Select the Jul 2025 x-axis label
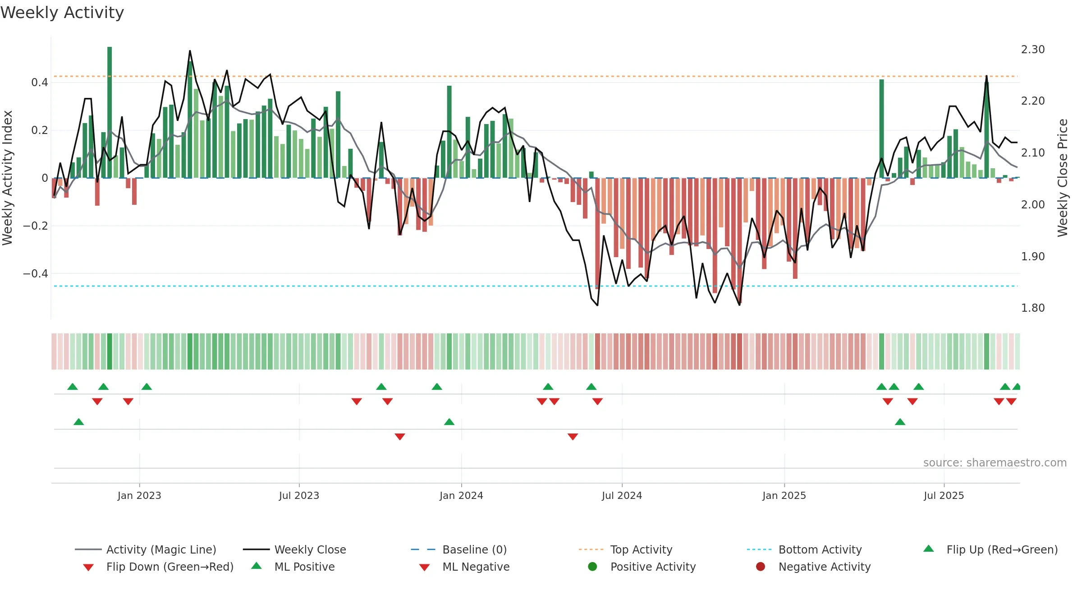Image resolution: width=1082 pixels, height=609 pixels. [x=944, y=495]
